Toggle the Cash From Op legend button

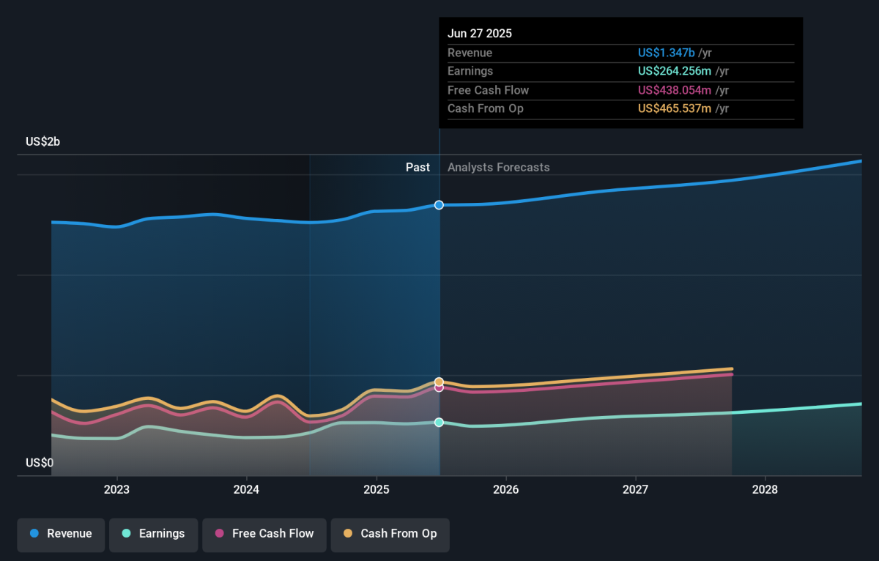pyautogui.click(x=390, y=534)
